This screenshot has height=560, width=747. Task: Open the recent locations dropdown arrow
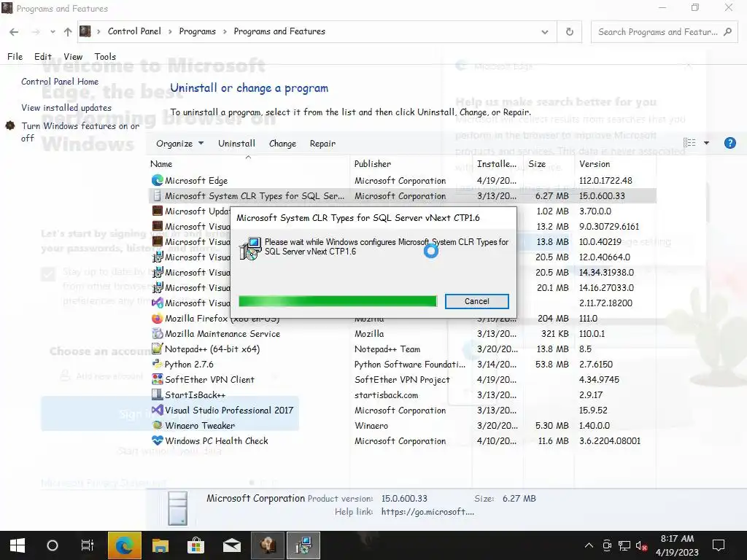[x=53, y=32]
